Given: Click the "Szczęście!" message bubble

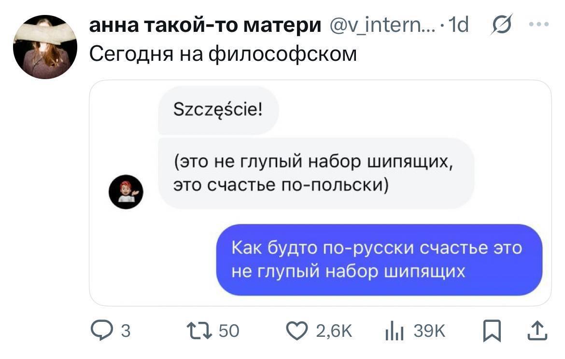Looking at the screenshot, I should click(x=218, y=110).
